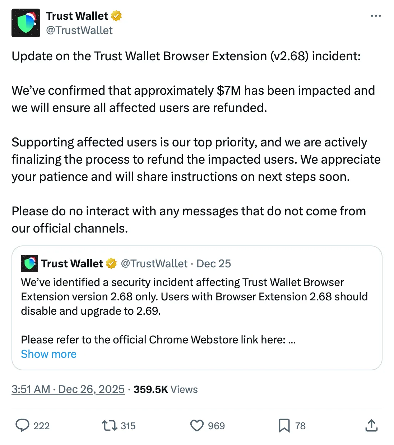Click verified badge in the quoted tweet
Image resolution: width=394 pixels, height=445 pixels.
click(x=111, y=263)
